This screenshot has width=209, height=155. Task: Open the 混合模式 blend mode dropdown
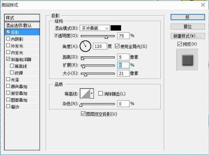pyautogui.click(x=94, y=28)
